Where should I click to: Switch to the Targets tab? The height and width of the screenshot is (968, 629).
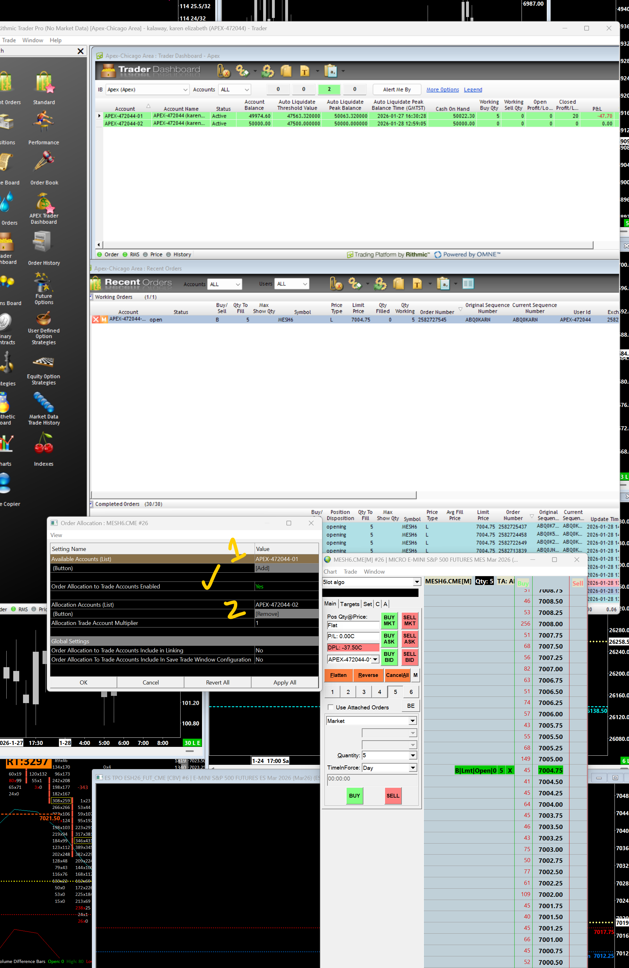(x=349, y=604)
